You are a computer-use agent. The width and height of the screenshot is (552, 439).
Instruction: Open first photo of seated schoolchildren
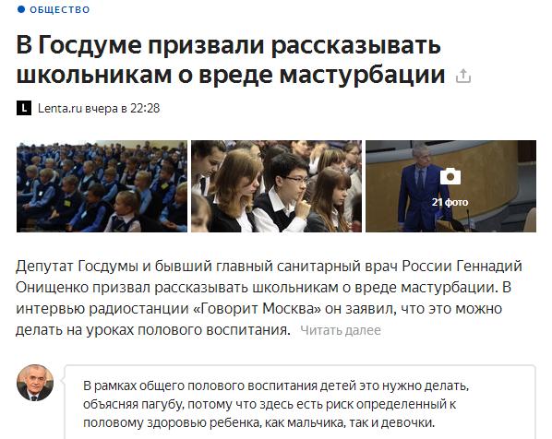pyautogui.click(x=102, y=186)
